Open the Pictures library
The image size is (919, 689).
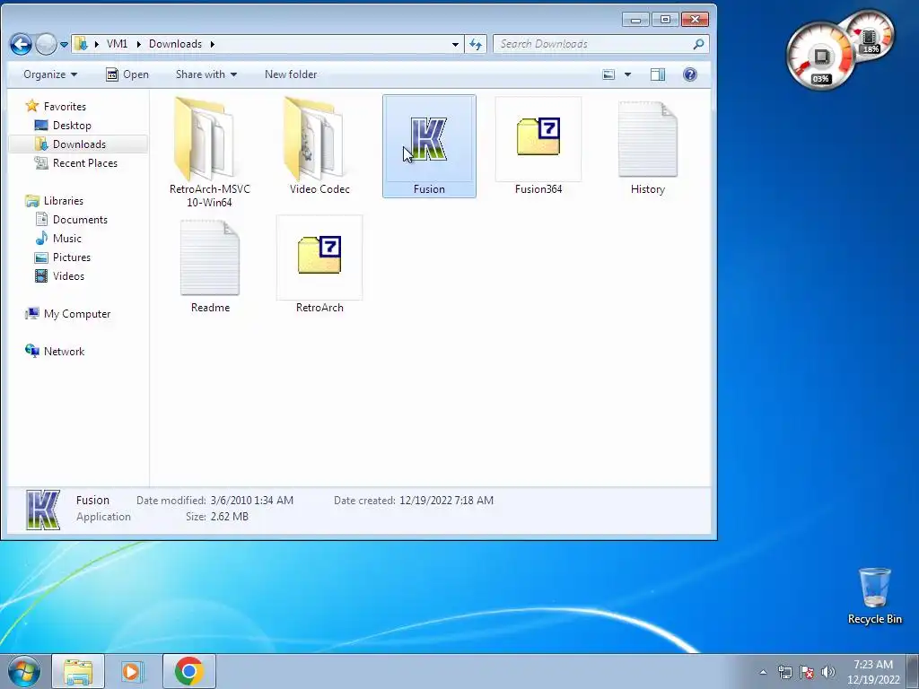point(71,257)
